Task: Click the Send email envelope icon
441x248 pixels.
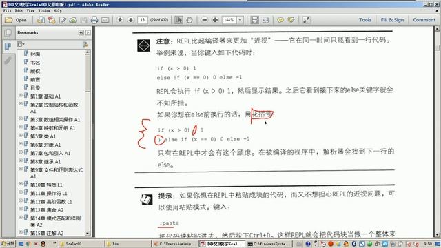Action: (x=105, y=20)
